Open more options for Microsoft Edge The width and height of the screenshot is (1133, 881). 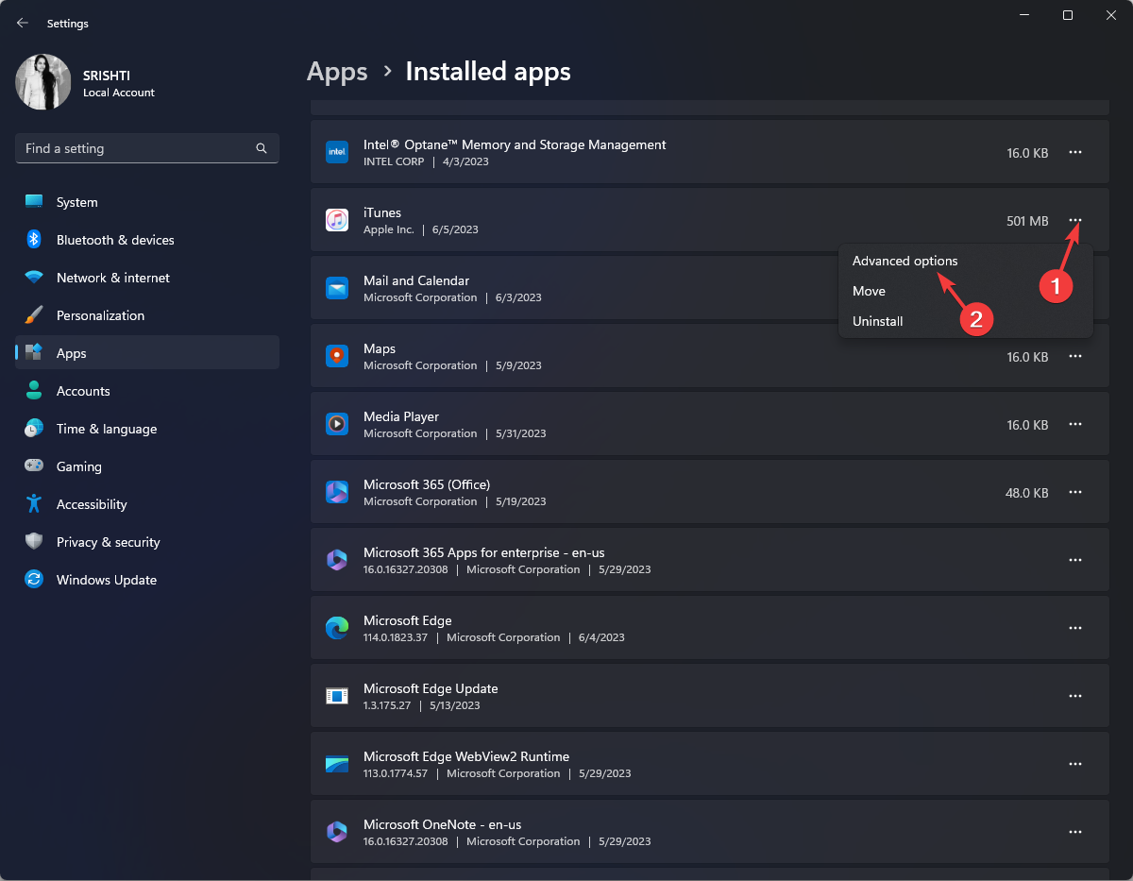pyautogui.click(x=1074, y=628)
